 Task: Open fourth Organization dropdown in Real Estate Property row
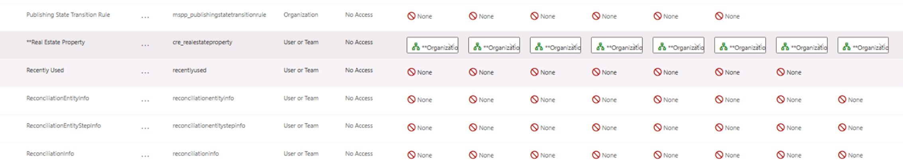pyautogui.click(x=617, y=45)
